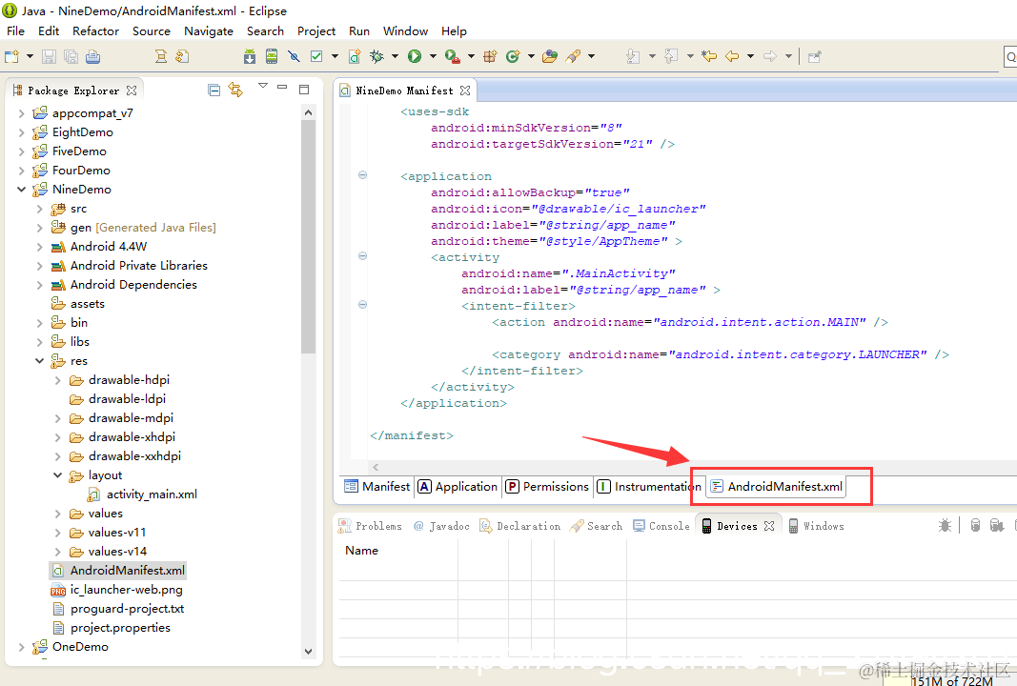Click the Debug bug icon in toolbar

[x=376, y=56]
